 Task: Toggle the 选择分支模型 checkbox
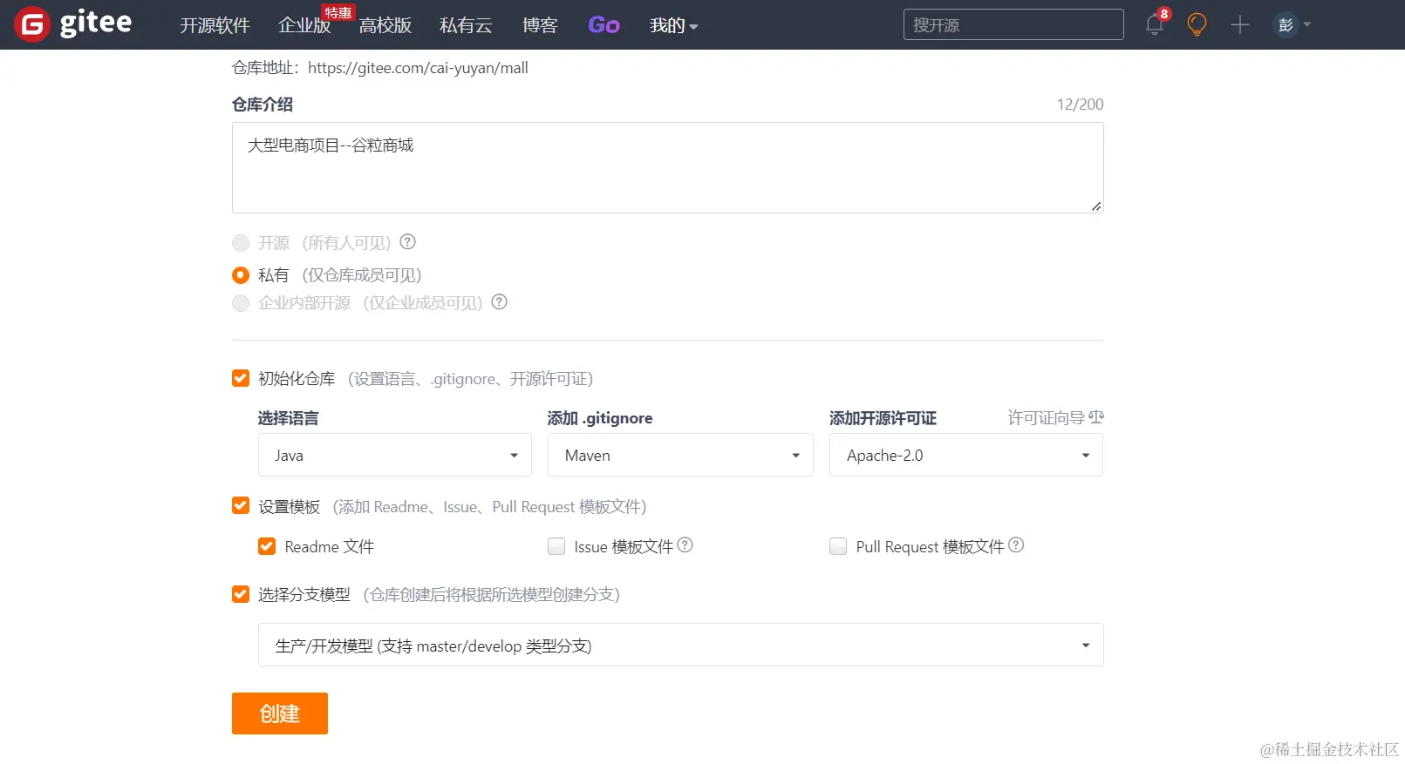[241, 594]
